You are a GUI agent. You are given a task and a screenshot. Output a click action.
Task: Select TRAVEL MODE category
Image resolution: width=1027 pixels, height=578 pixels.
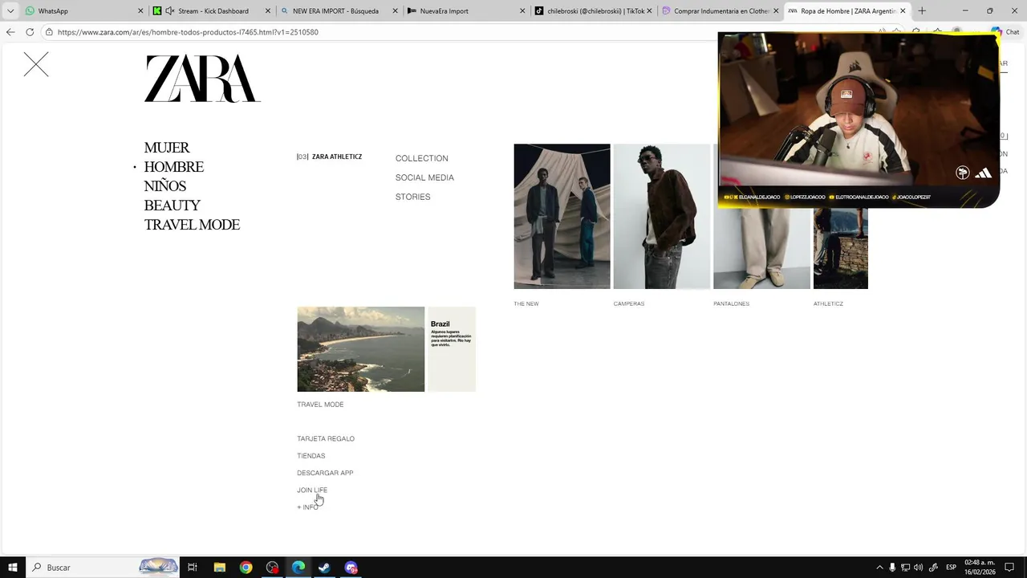pyautogui.click(x=192, y=225)
